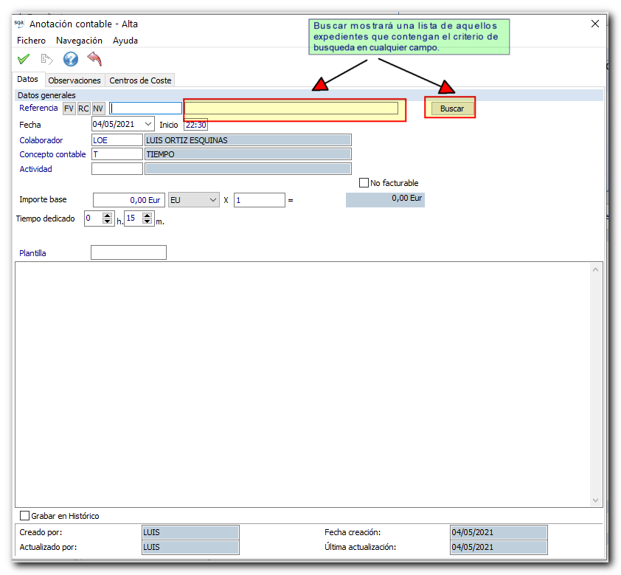The height and width of the screenshot is (575, 621).
Task: Click the RC reference button
Action: pyautogui.click(x=84, y=109)
